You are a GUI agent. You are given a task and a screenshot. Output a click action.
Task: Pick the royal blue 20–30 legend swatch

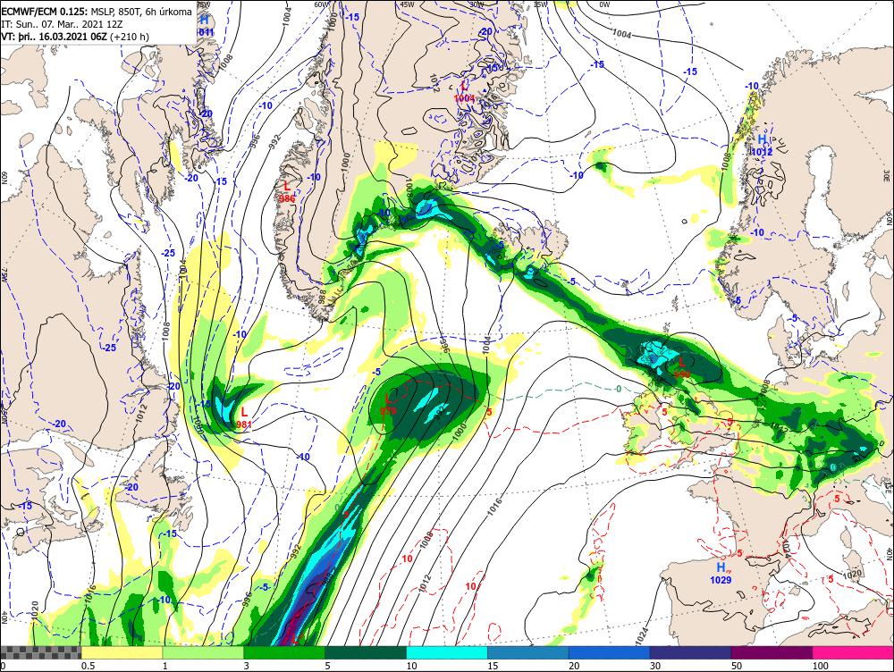pyautogui.click(x=610, y=652)
